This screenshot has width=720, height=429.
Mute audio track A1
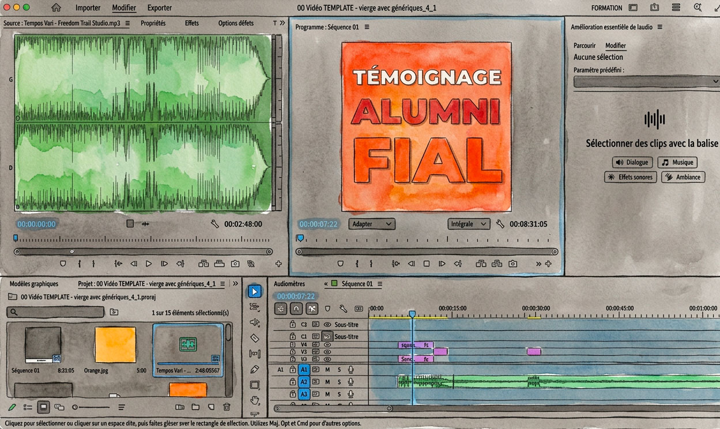click(x=327, y=370)
